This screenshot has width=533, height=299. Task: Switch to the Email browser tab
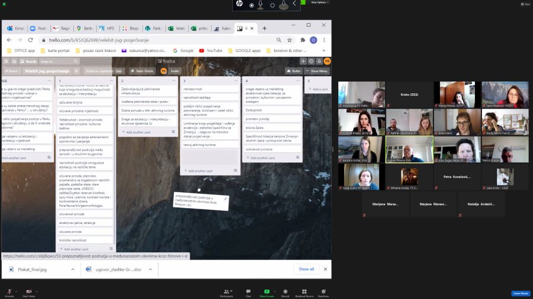15,28
